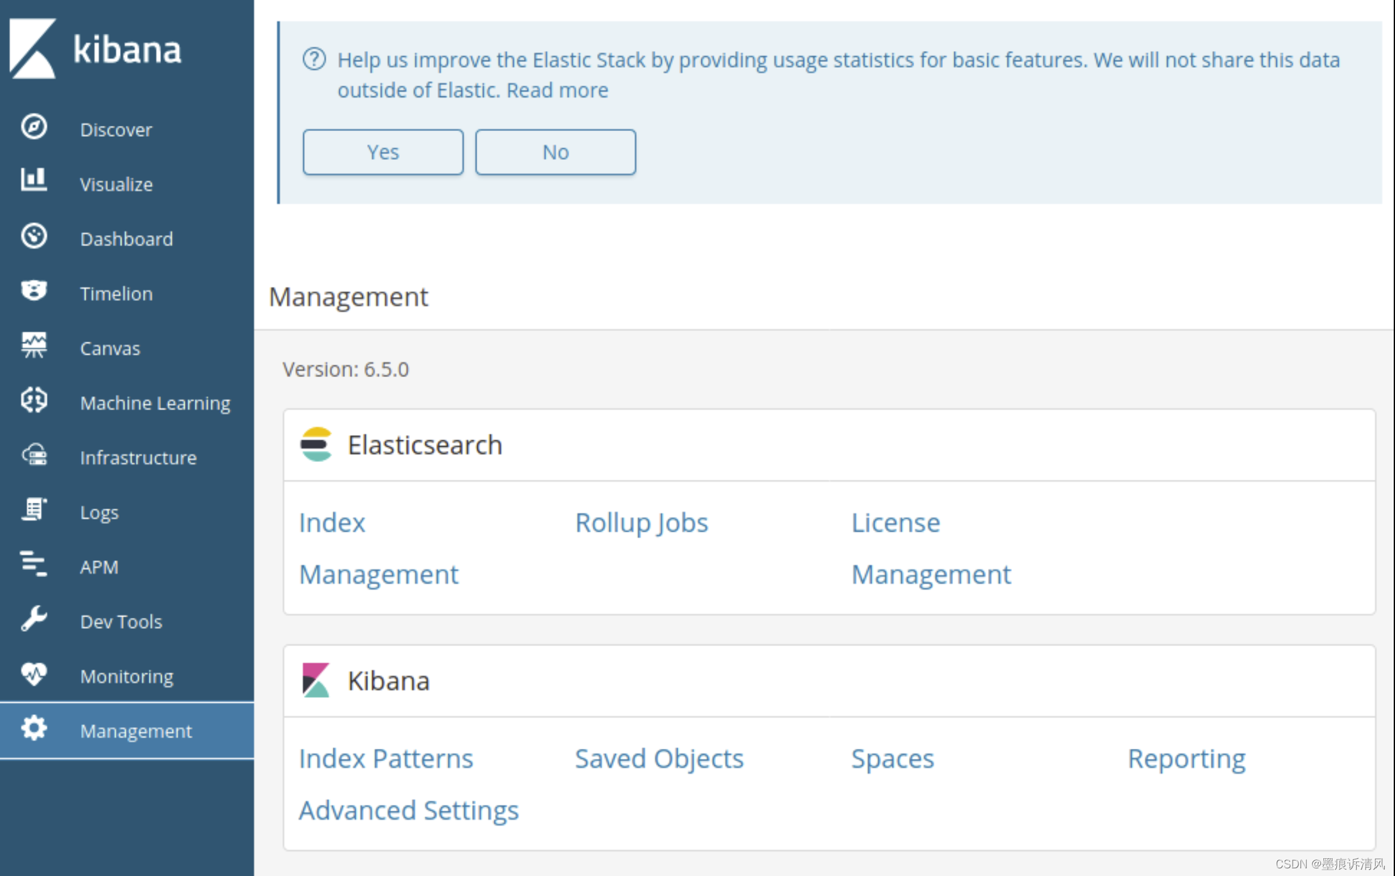Open Index Management link
The width and height of the screenshot is (1395, 876).
pyautogui.click(x=379, y=548)
